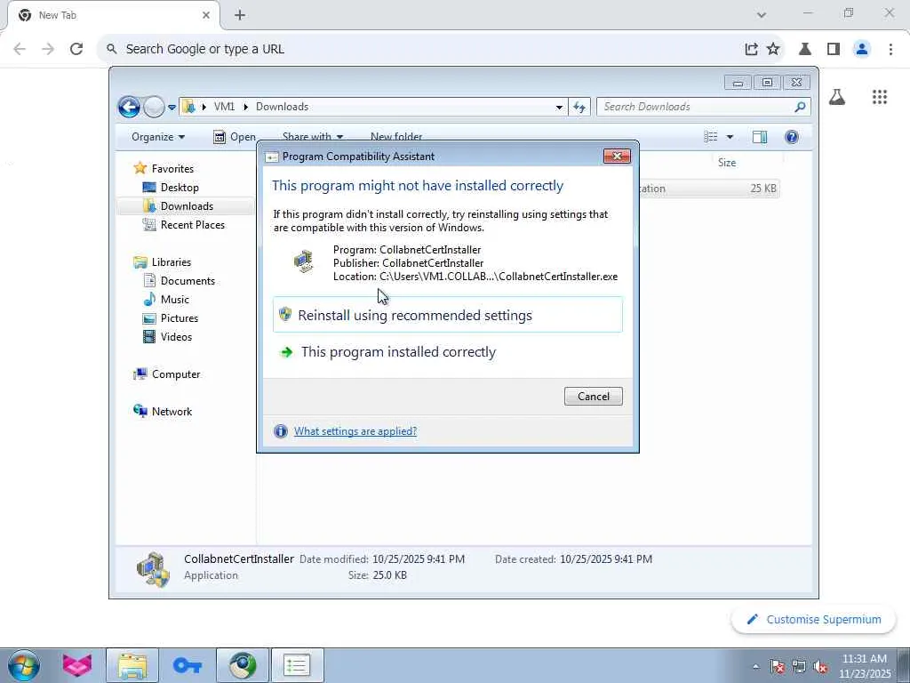
Task: Open Explorer recent locations dropdown arrow
Action: coord(172,108)
